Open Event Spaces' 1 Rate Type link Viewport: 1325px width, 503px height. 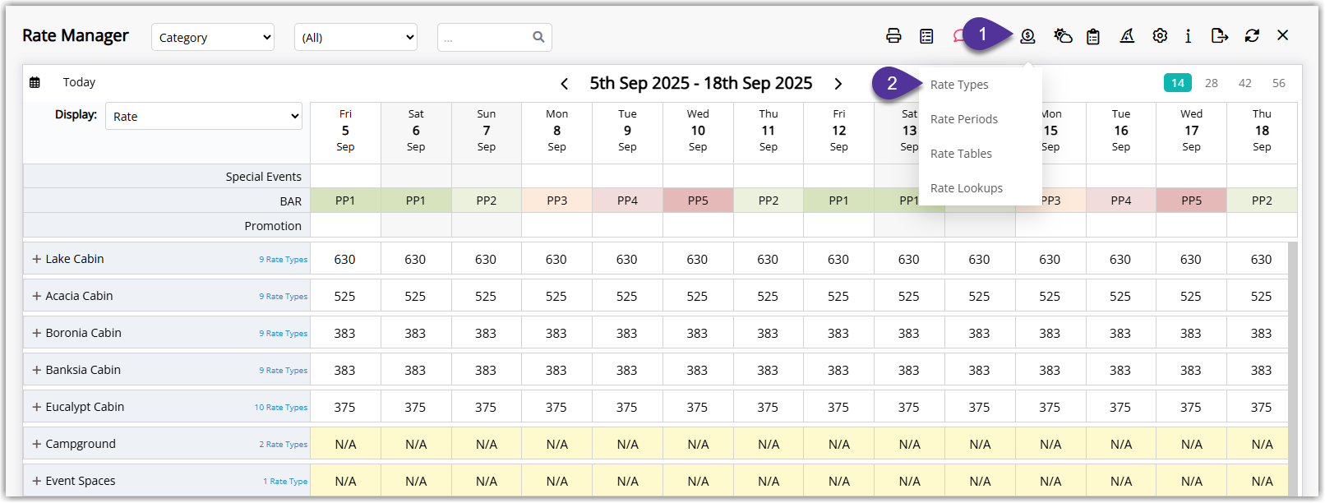[285, 482]
